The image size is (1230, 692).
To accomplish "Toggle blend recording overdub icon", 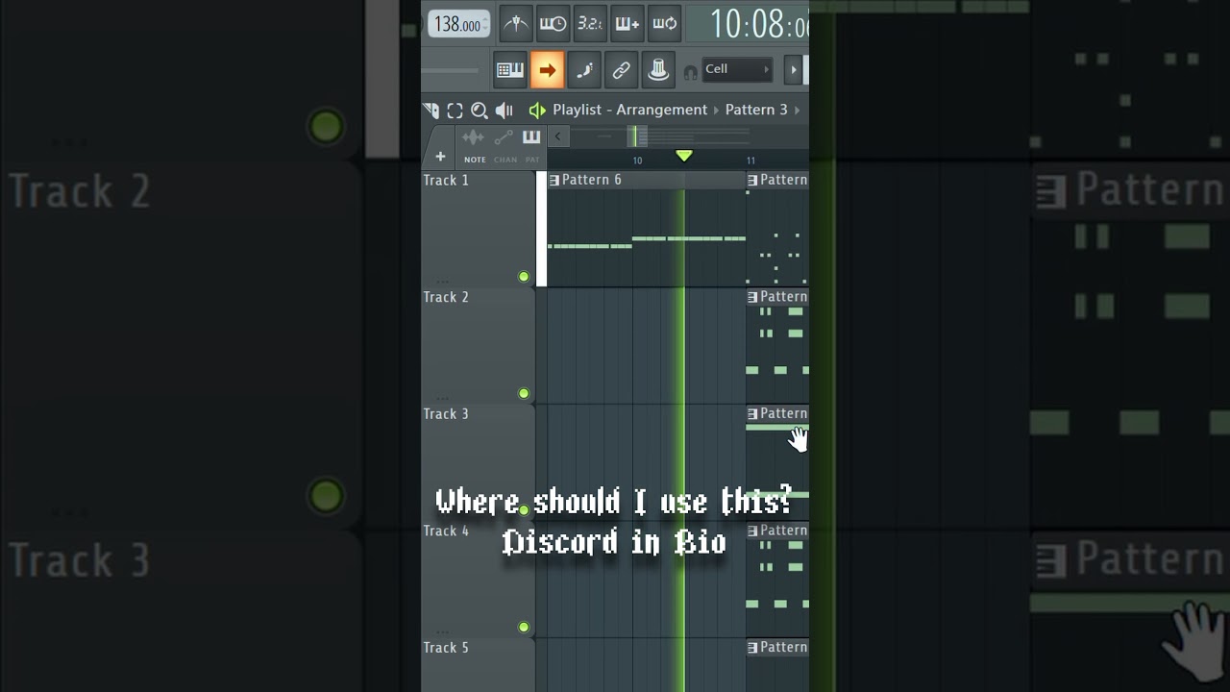I will [627, 24].
